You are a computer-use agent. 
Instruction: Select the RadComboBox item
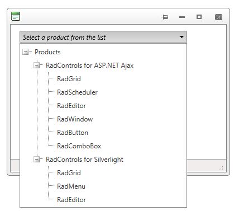click(79, 146)
